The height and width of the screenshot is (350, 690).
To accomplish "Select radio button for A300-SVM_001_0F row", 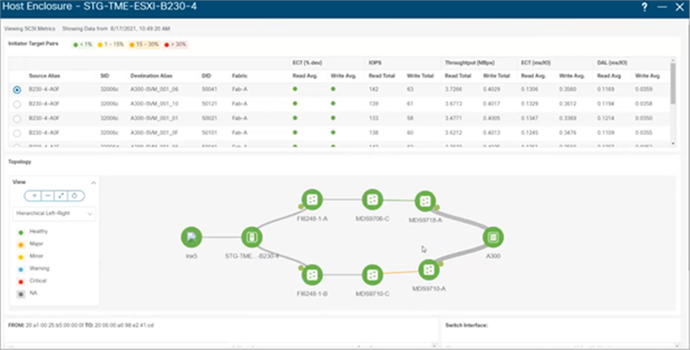I will (x=17, y=133).
